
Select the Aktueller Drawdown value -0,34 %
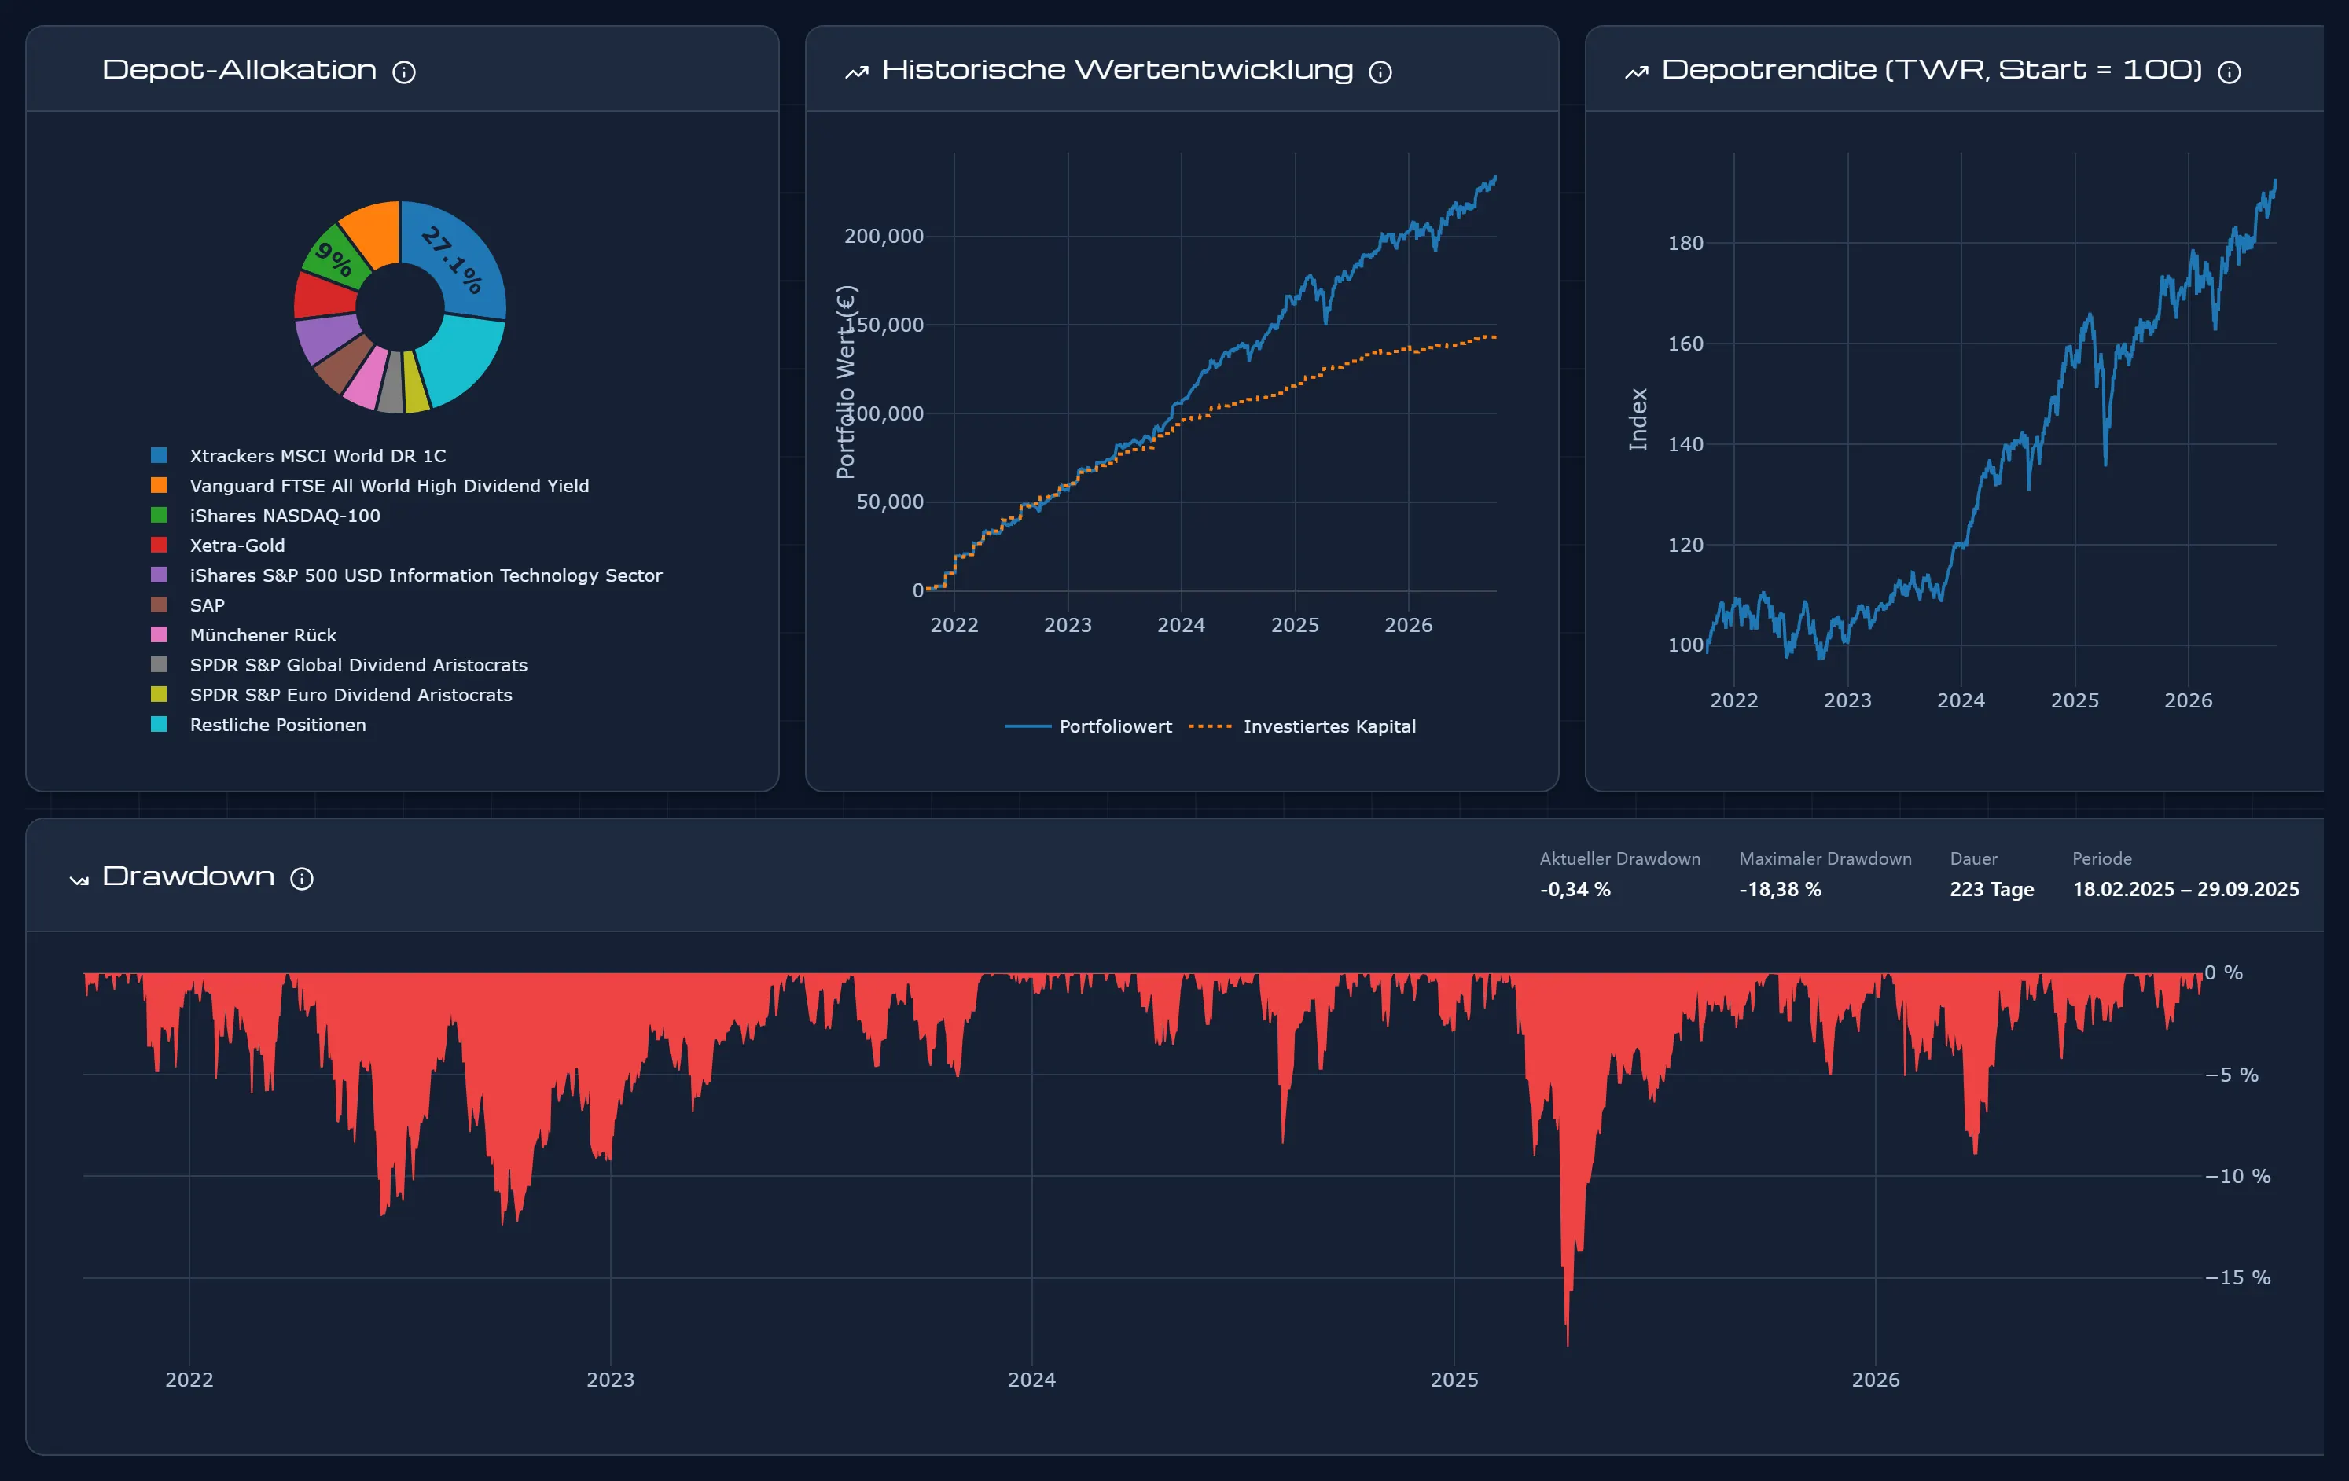pos(1575,890)
